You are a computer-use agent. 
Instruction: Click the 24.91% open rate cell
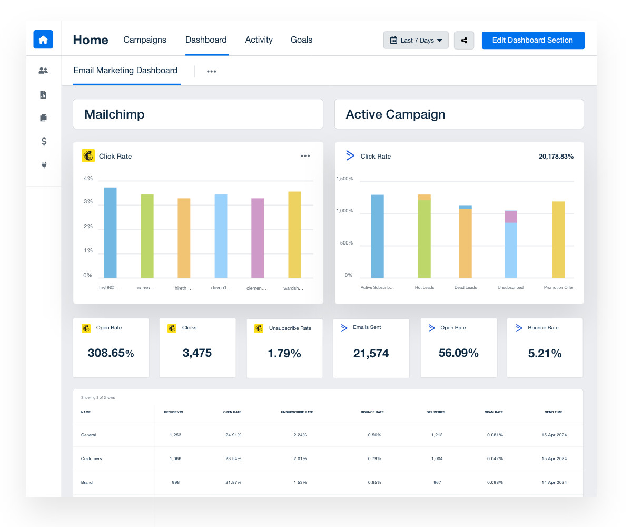coord(233,435)
